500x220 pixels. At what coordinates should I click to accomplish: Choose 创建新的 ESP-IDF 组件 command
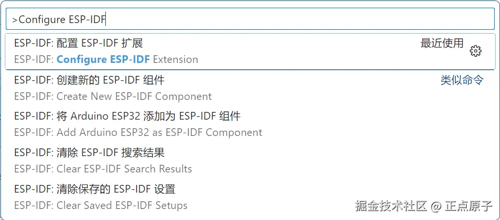pos(90,80)
